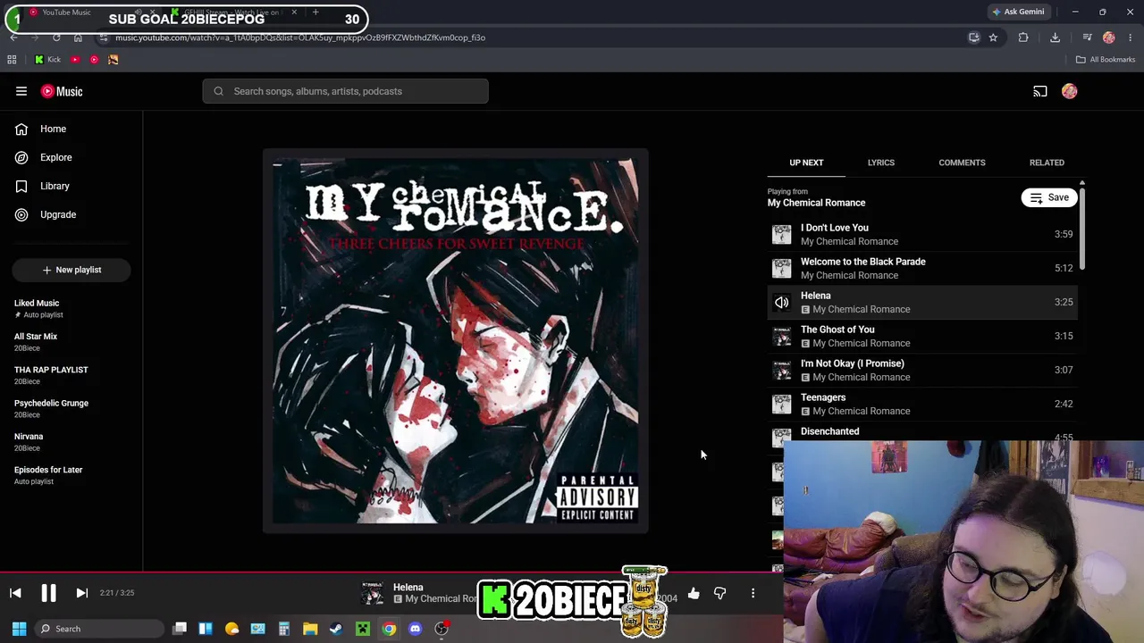This screenshot has height=643, width=1144.
Task: Install app icon in address bar
Action: [974, 38]
